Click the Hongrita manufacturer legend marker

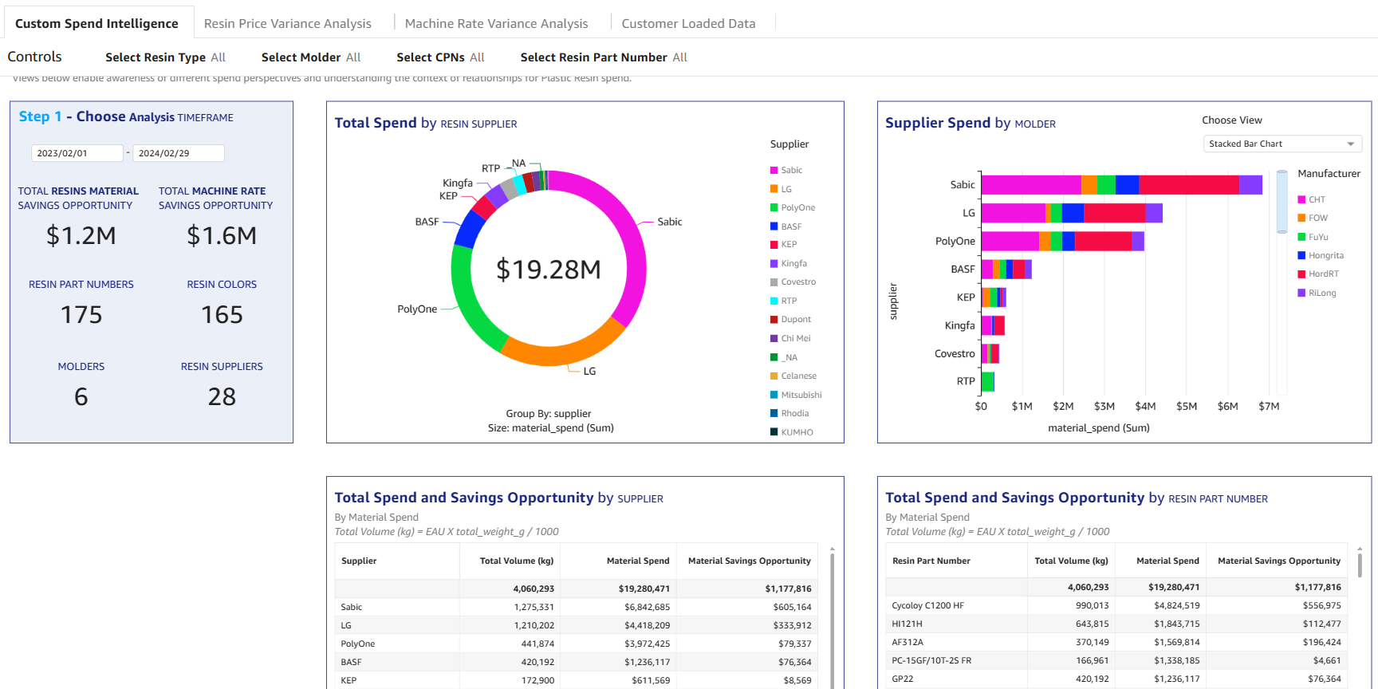tap(1301, 256)
